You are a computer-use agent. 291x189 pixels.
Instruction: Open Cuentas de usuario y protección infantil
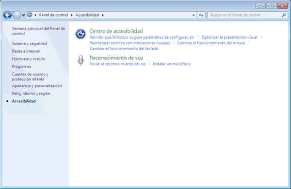[x=30, y=77]
